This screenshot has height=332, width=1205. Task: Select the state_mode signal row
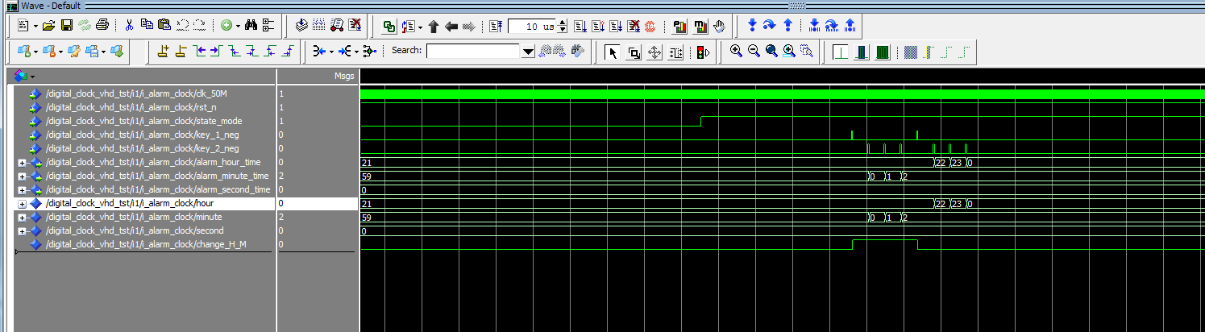point(143,121)
